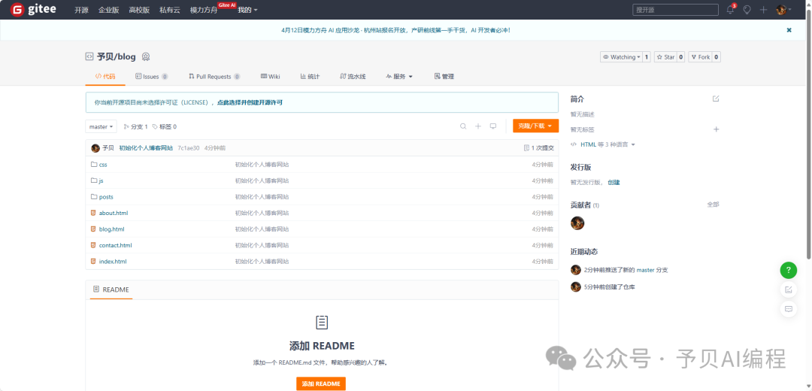Click the master branch link in 近期动态
Viewport: 812px width, 391px height.
[x=645, y=270]
